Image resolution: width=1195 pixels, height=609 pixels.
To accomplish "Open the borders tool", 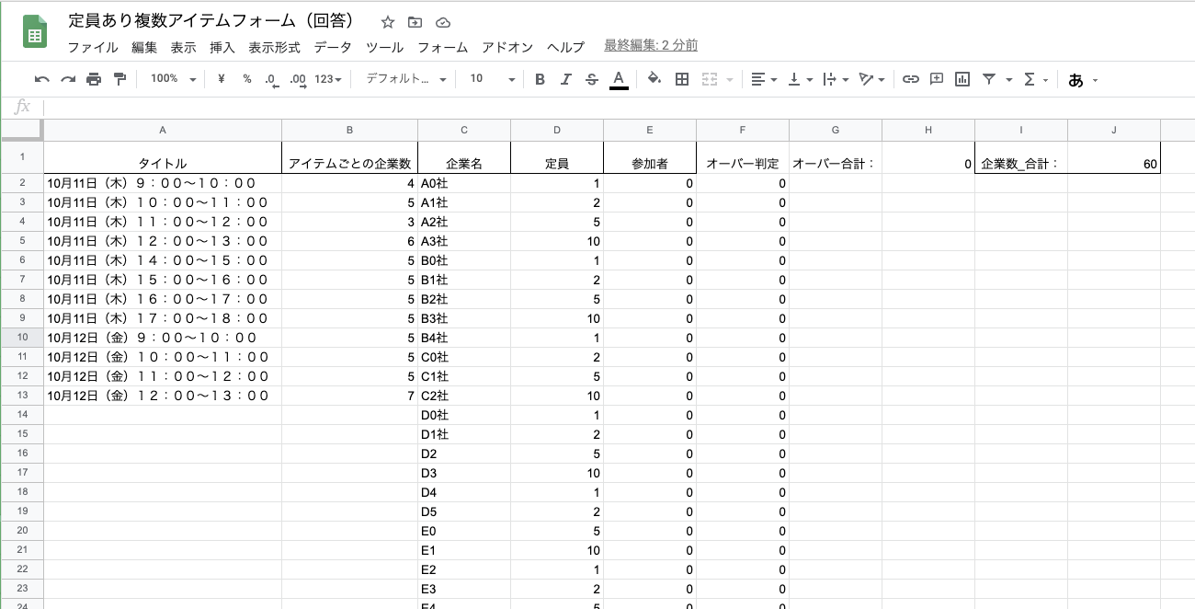I will click(681, 79).
